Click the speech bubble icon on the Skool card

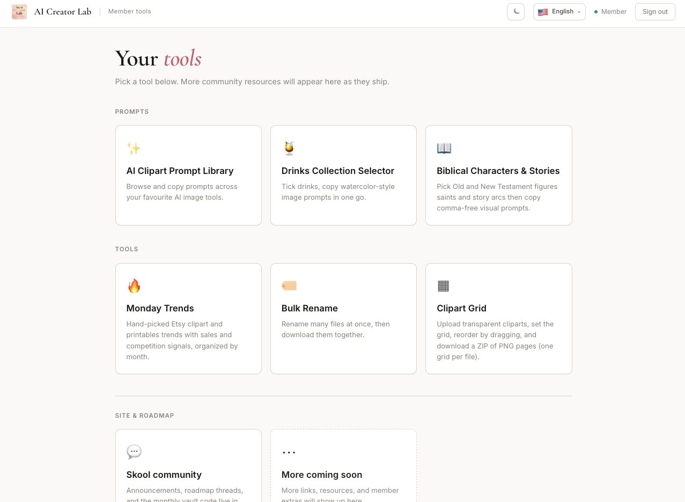pyautogui.click(x=134, y=452)
